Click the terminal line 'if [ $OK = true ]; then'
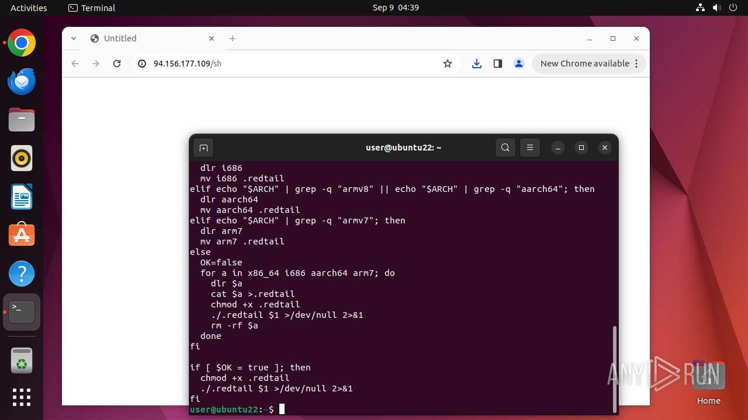 pos(250,367)
